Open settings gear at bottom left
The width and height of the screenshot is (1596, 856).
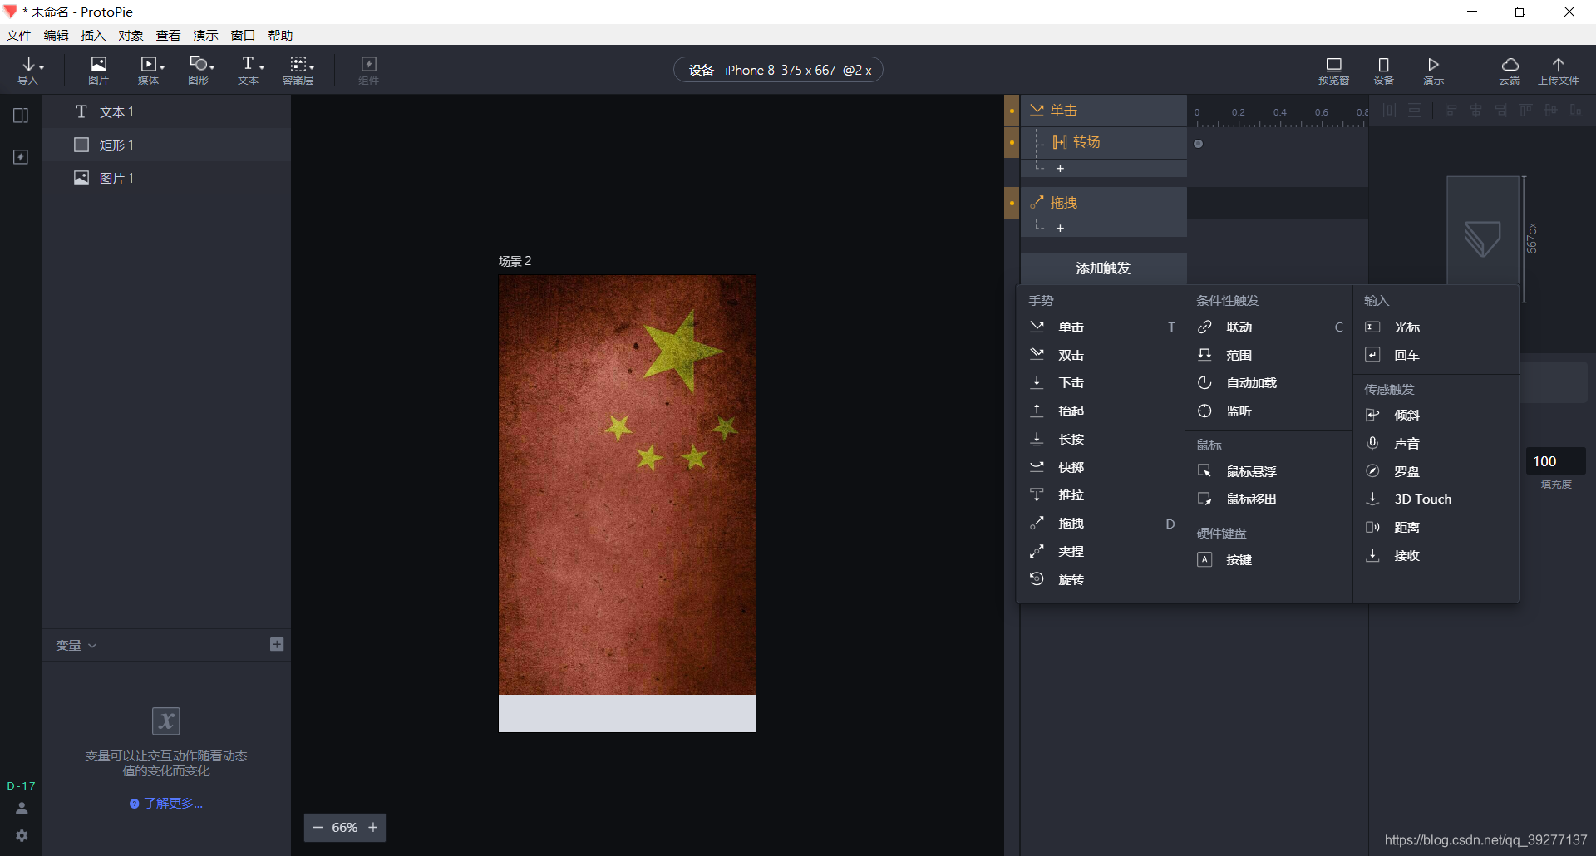[x=22, y=835]
